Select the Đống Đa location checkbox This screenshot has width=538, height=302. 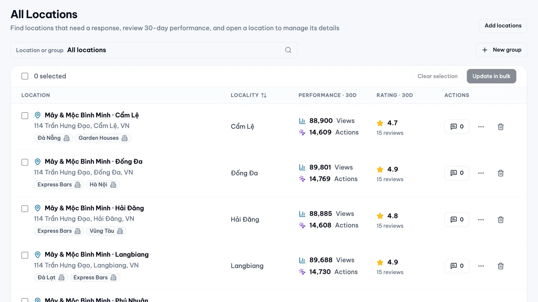[x=25, y=162]
